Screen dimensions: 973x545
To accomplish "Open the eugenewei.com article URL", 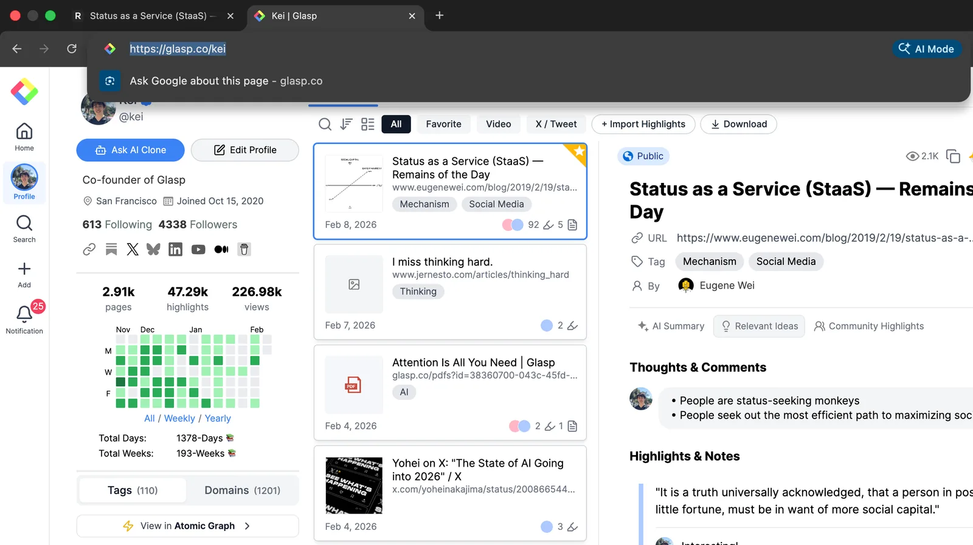I will click(824, 238).
